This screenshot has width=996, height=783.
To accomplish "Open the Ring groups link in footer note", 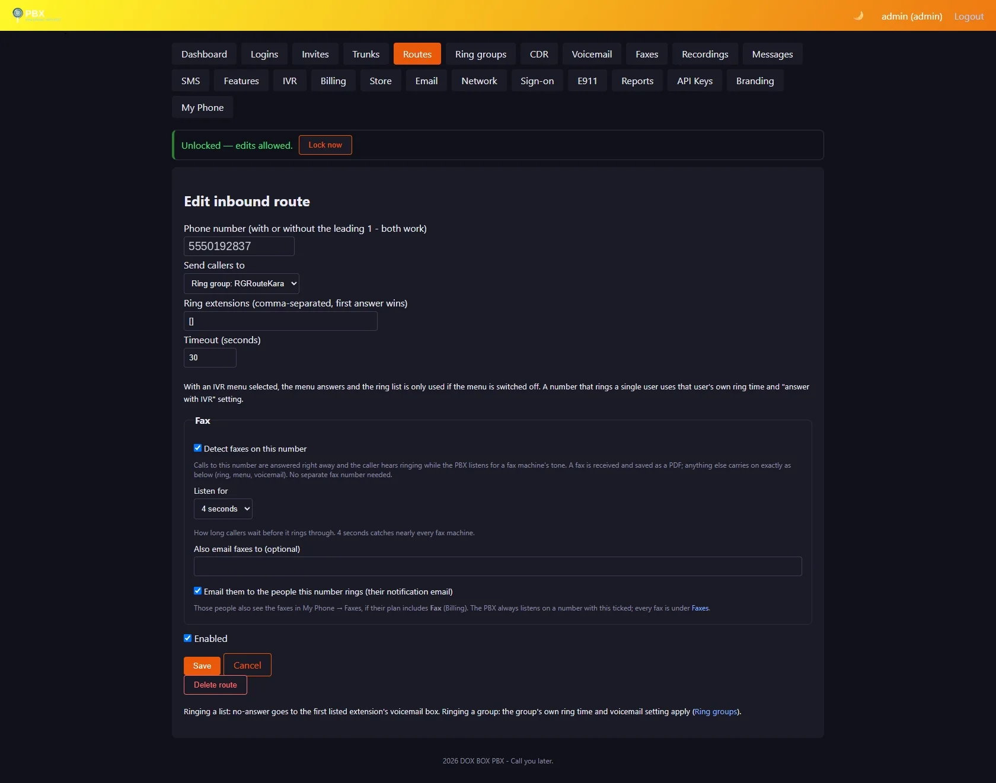I will pos(716,711).
